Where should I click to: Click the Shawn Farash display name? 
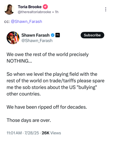click(x=36, y=35)
